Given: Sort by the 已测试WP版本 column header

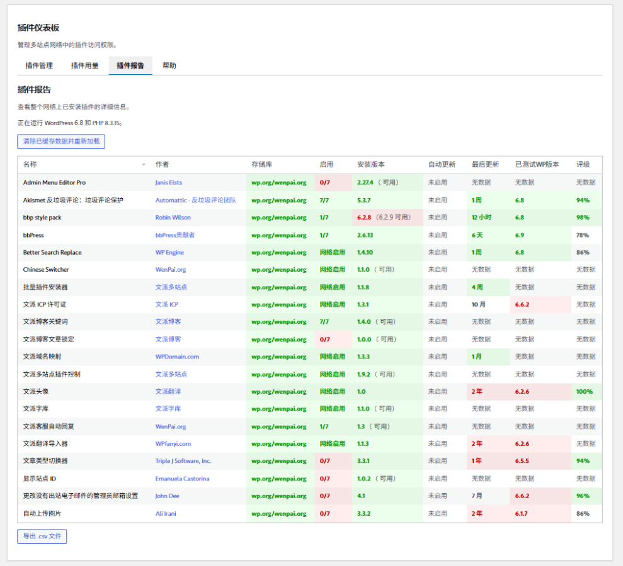Looking at the screenshot, I should click(537, 165).
